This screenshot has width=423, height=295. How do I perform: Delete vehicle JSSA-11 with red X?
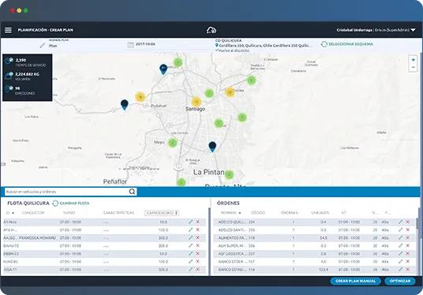point(197,270)
